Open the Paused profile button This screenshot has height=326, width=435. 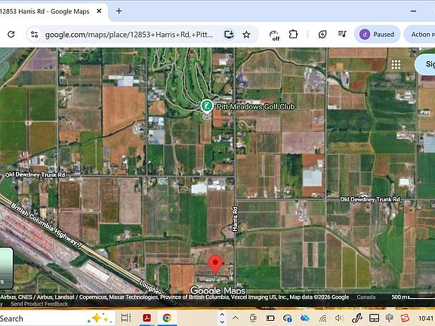(x=377, y=35)
